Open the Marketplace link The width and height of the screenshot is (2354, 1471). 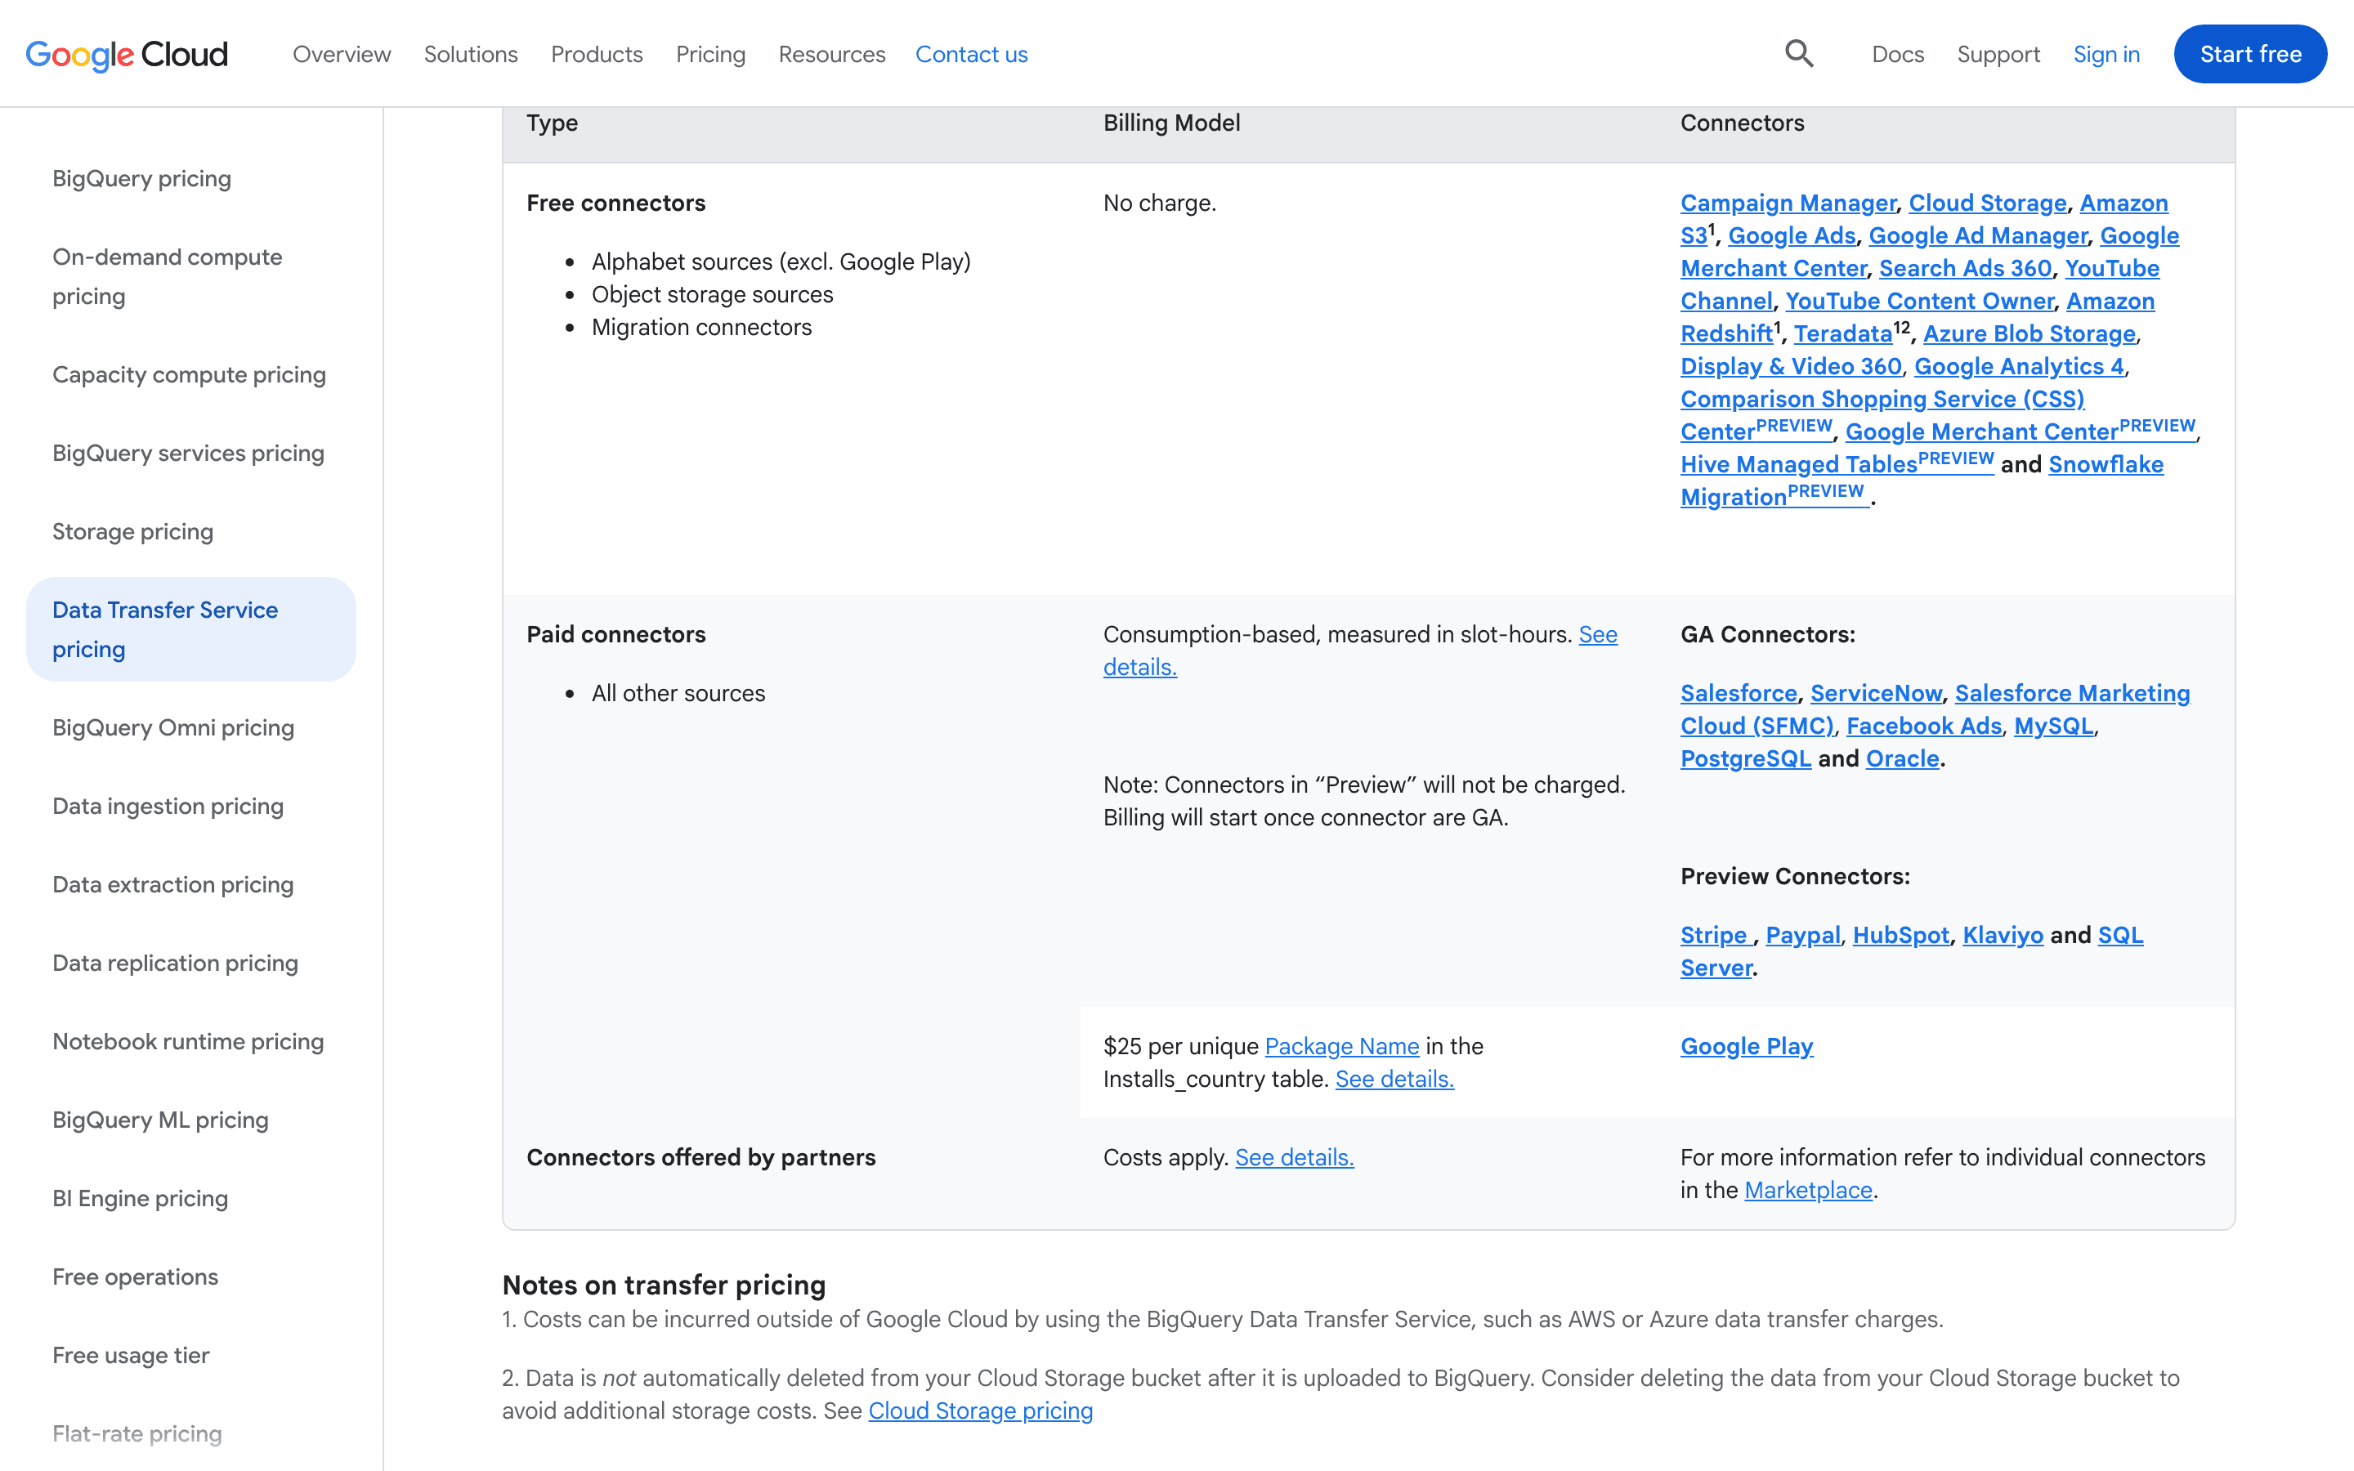click(1807, 1191)
